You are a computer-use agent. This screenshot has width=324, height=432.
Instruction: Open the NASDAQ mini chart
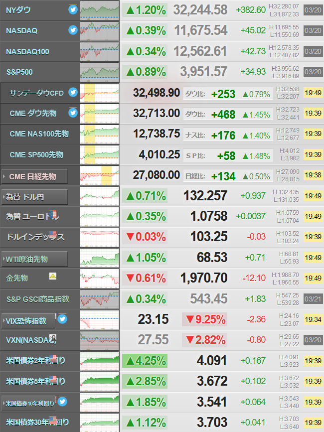coord(100,31)
